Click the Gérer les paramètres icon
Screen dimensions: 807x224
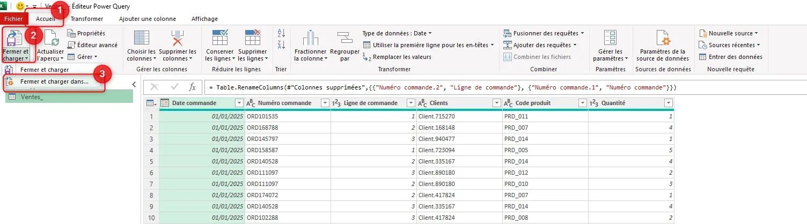click(610, 39)
